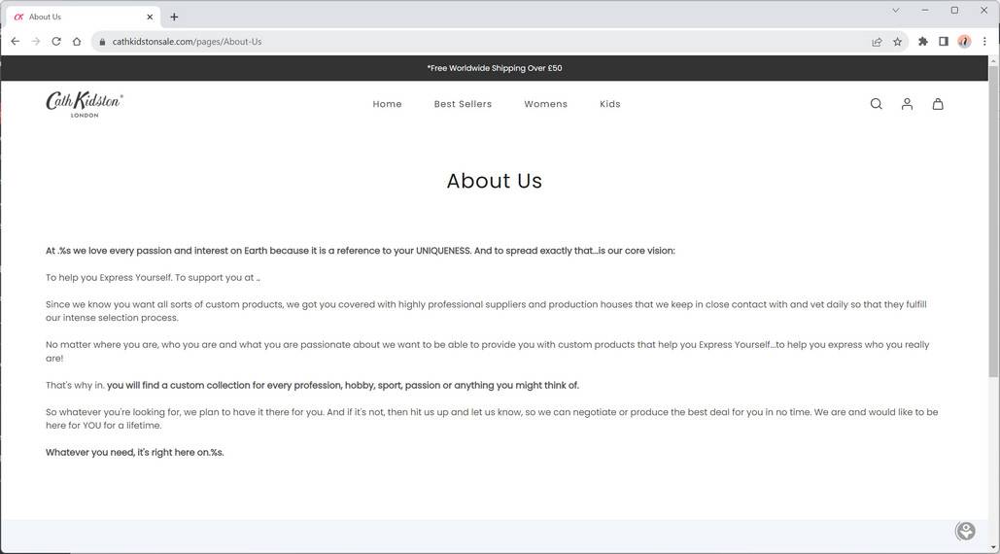
Task: Click the About Us page heading
Action: pyautogui.click(x=495, y=181)
